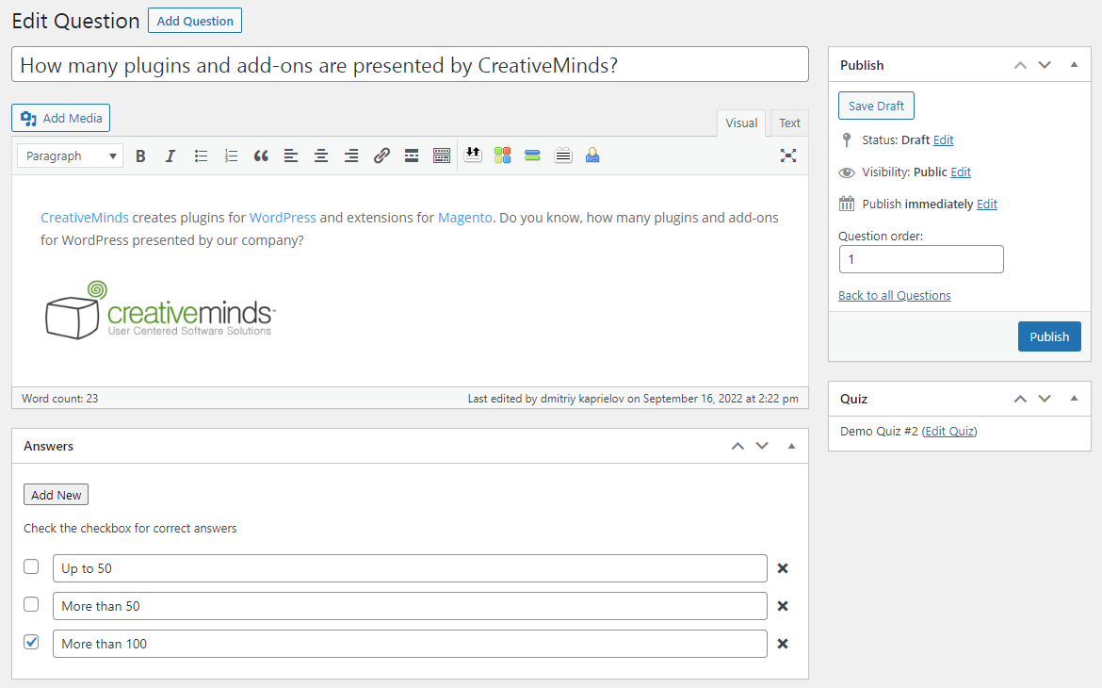
Task: Edit the Public visibility setting
Action: coord(961,172)
